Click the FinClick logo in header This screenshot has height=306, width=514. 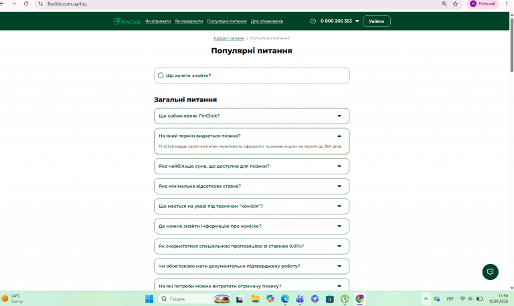pos(127,21)
